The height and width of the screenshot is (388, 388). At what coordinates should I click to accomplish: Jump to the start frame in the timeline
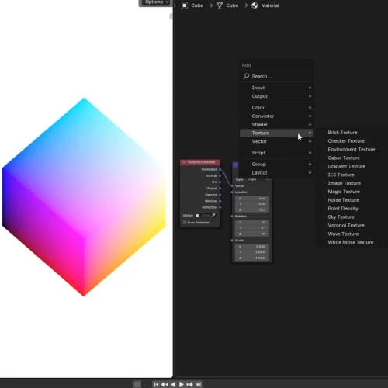[x=156, y=384]
